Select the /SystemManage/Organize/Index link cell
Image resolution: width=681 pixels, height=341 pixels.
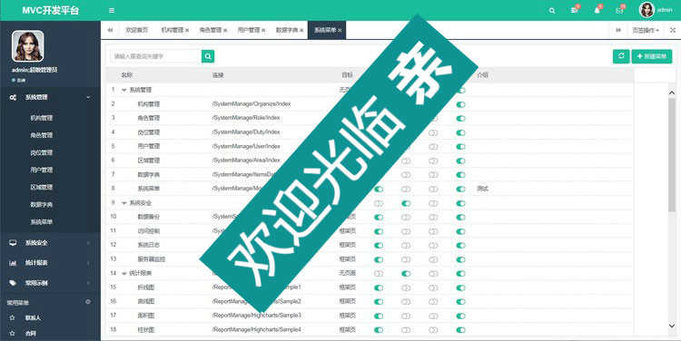coord(251,104)
